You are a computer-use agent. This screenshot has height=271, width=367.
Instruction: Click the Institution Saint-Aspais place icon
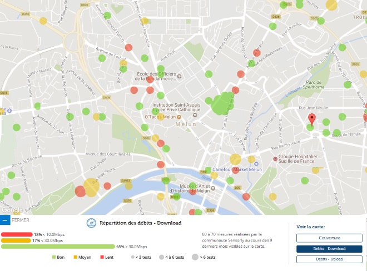pyautogui.click(x=195, y=115)
